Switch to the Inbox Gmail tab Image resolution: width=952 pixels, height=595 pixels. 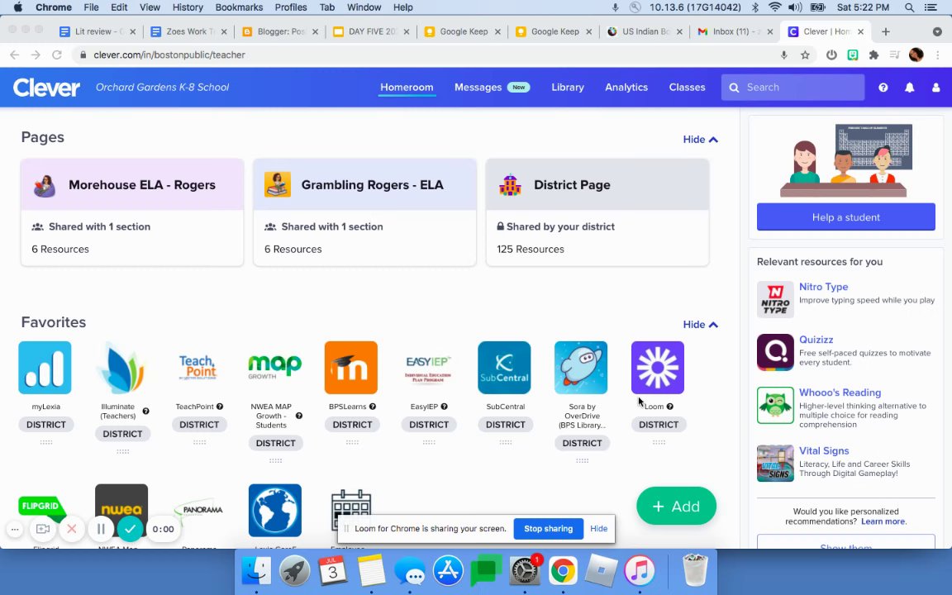[x=735, y=31]
